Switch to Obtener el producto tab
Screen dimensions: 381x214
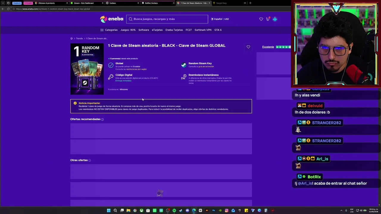pos(51,3)
